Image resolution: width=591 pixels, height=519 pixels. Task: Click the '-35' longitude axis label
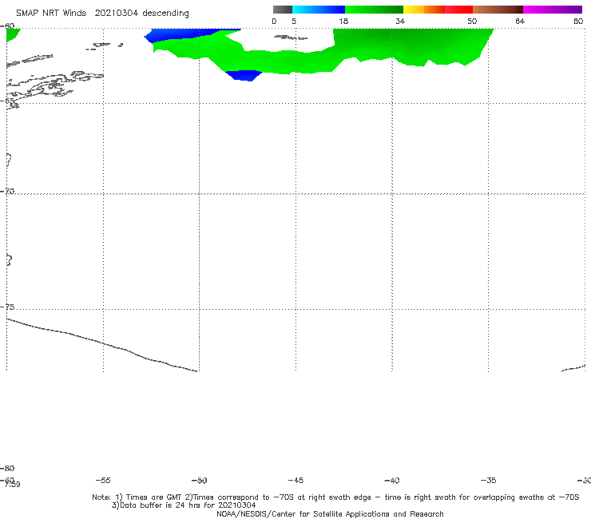(x=488, y=480)
